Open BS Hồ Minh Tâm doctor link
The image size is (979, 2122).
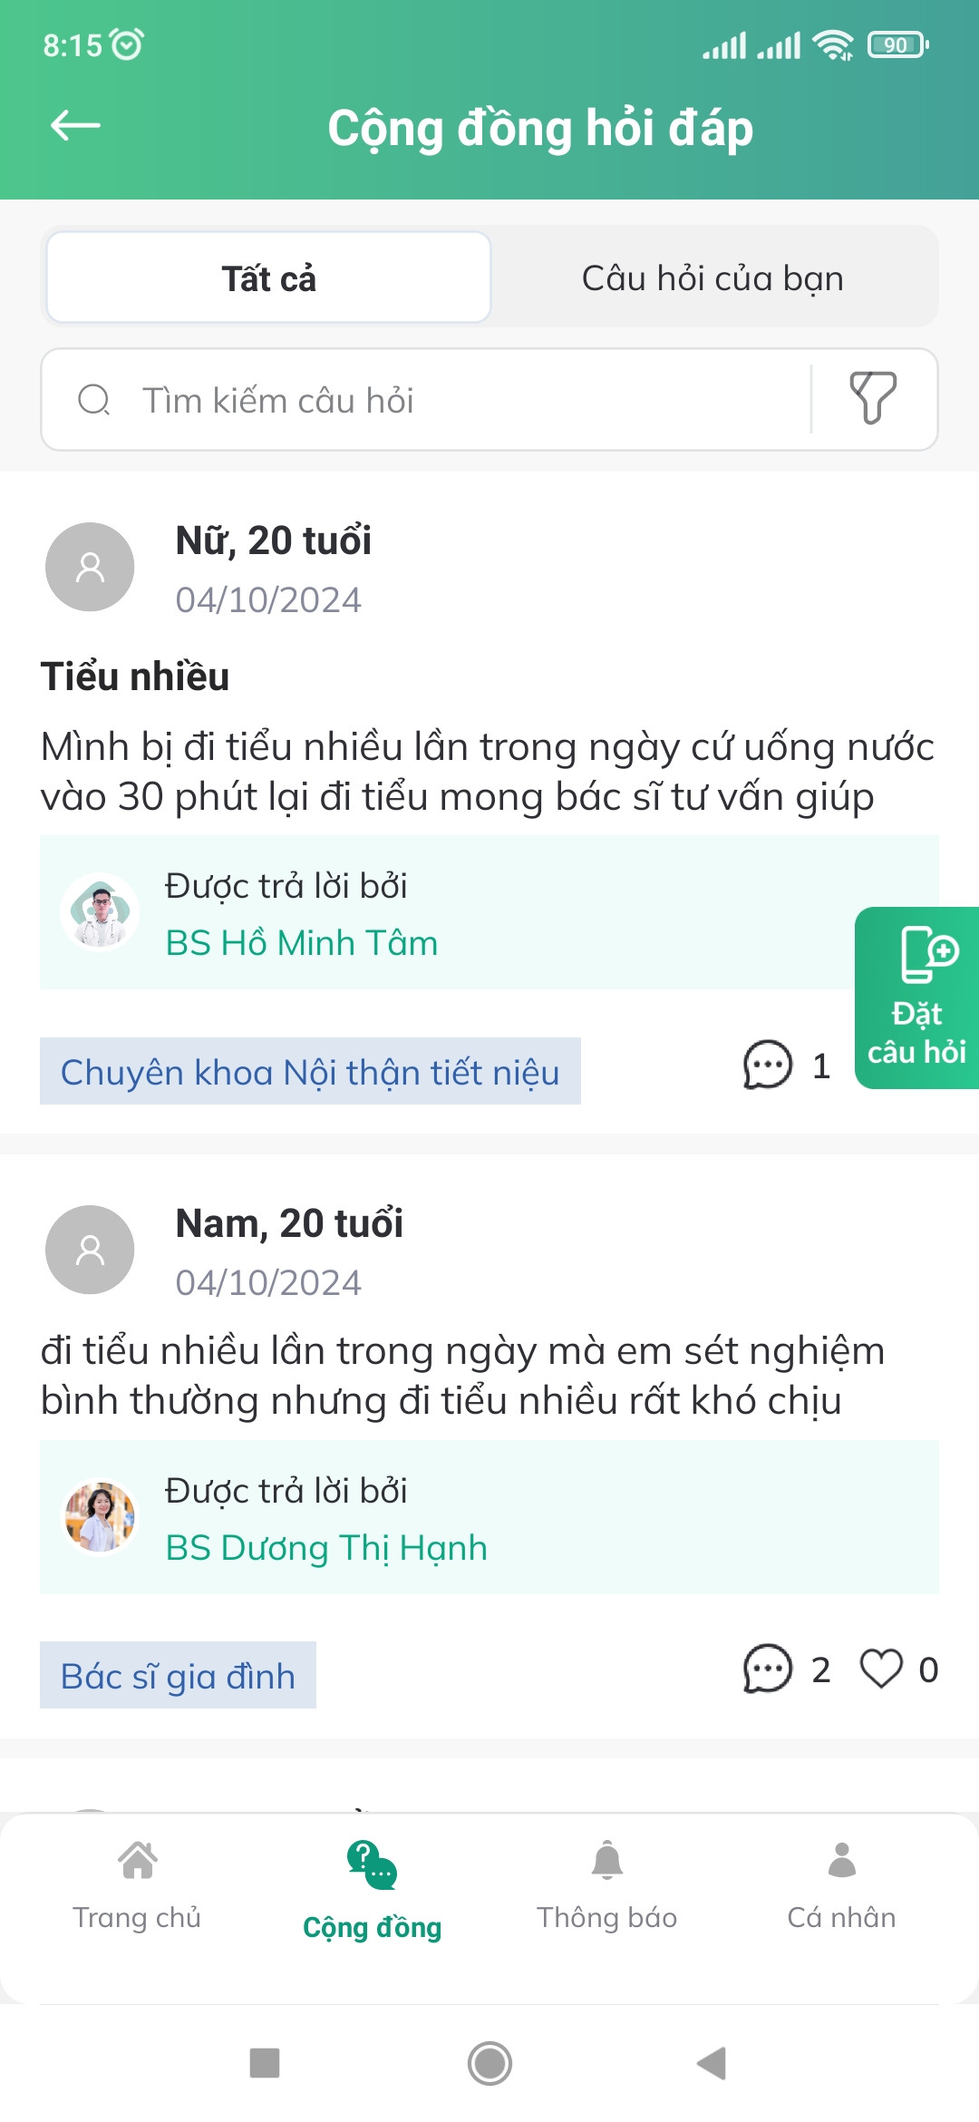click(302, 943)
